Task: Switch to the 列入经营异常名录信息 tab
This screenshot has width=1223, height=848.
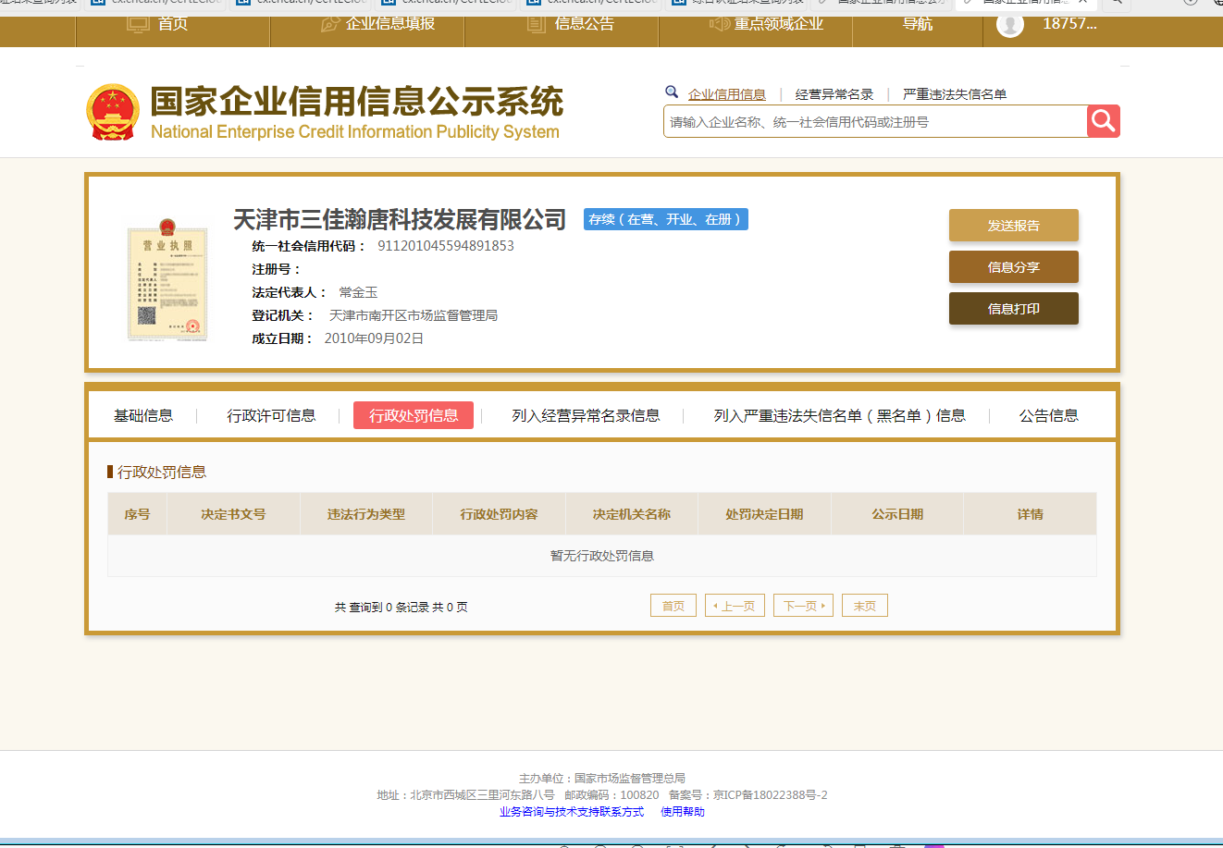Action: tap(586, 416)
